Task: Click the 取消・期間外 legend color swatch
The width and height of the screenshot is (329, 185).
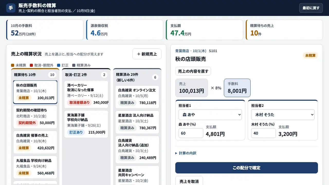Action: [x=31, y=65]
